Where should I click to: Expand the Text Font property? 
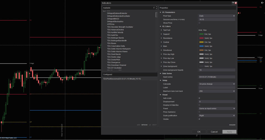161,30
